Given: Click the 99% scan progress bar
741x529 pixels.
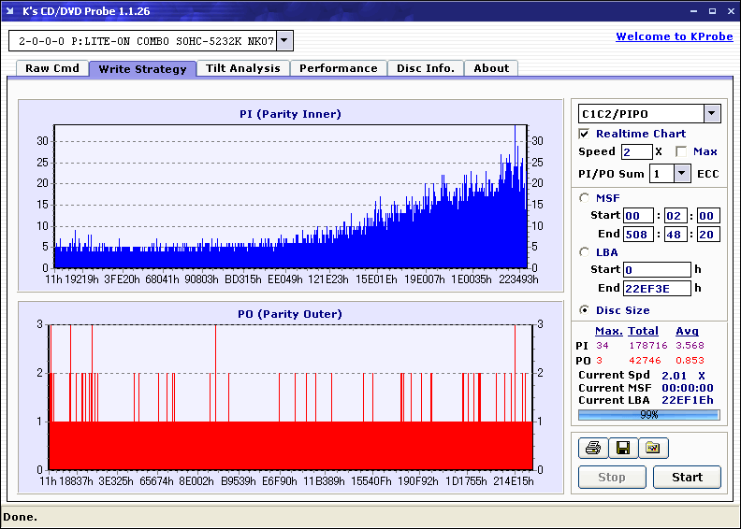Looking at the screenshot, I should coord(648,414).
